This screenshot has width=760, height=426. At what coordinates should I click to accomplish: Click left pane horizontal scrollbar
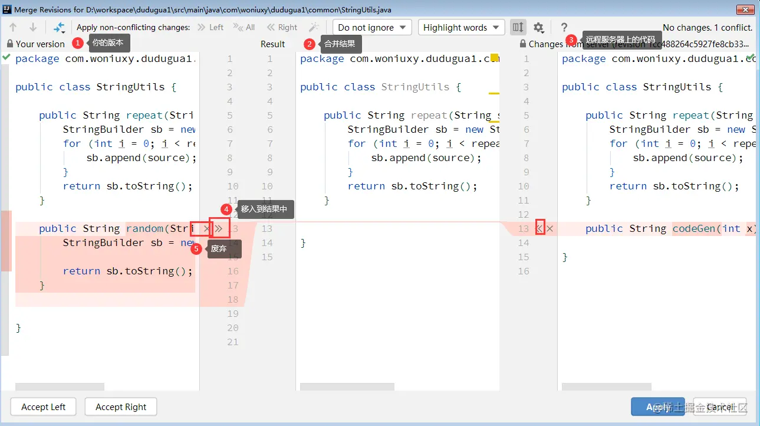click(60, 387)
